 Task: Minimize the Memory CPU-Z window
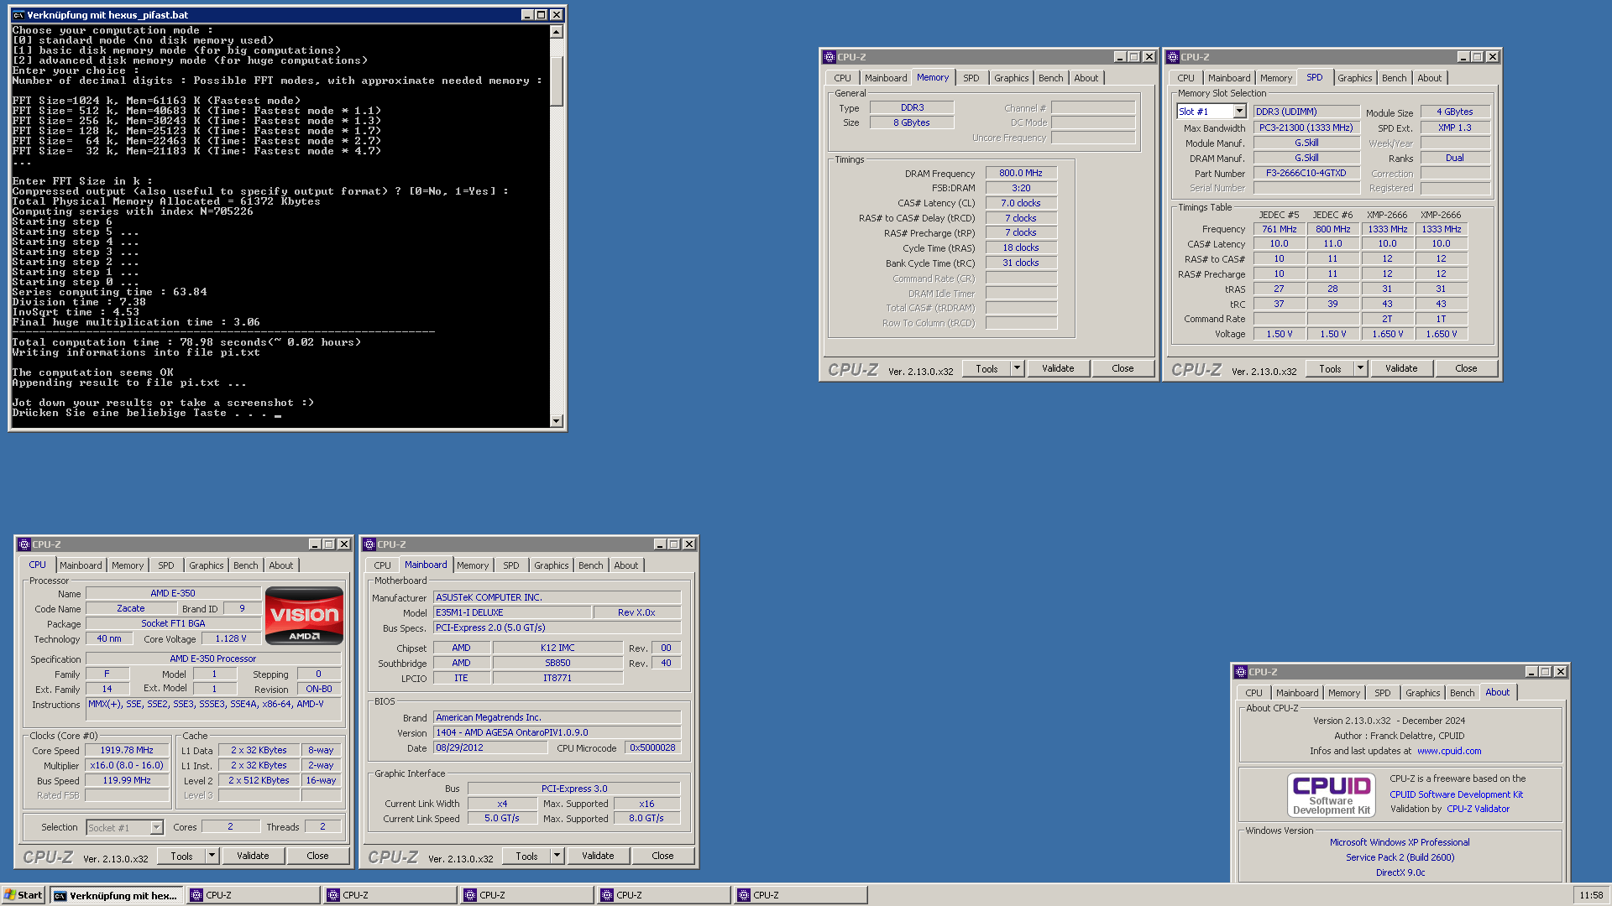1119,57
